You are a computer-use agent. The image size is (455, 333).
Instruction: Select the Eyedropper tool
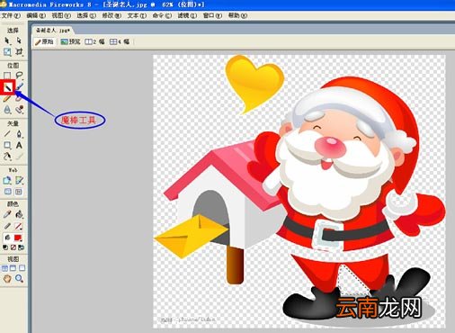[x=7, y=214]
